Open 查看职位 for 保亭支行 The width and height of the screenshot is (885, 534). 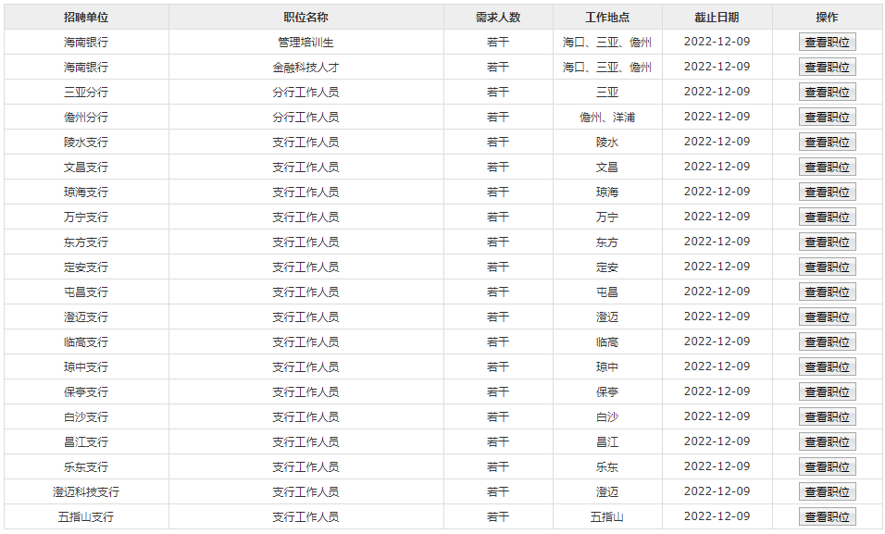[x=827, y=391]
